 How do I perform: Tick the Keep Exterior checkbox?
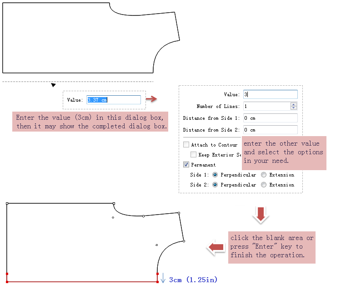coord(194,155)
